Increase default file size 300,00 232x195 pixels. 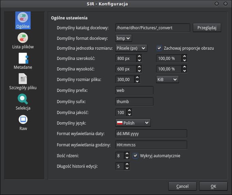click(137, 78)
